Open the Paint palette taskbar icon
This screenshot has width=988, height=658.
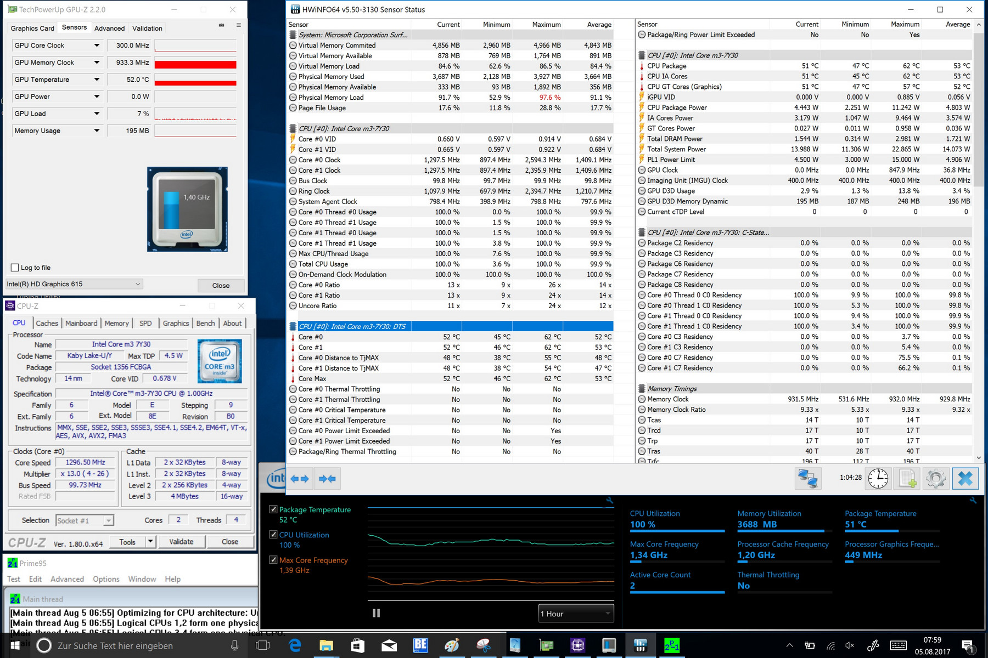coord(452,645)
